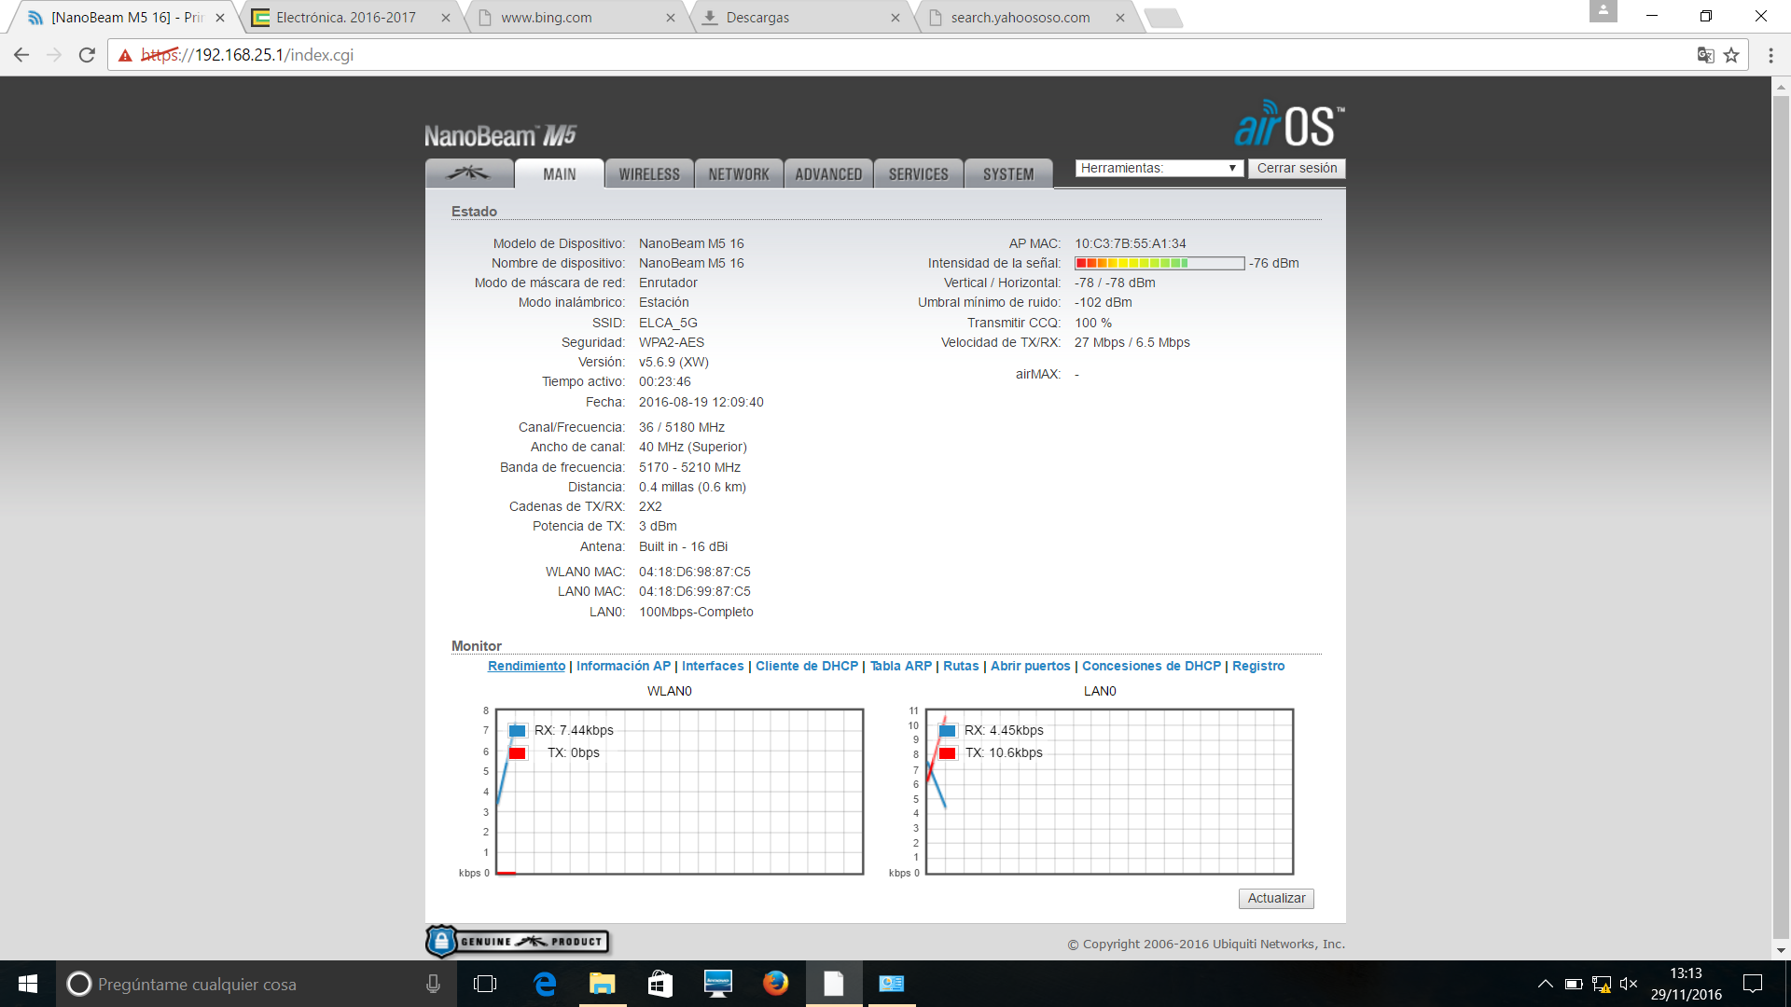Click the address bar URL
This screenshot has width=1791, height=1007.
pyautogui.click(x=247, y=55)
